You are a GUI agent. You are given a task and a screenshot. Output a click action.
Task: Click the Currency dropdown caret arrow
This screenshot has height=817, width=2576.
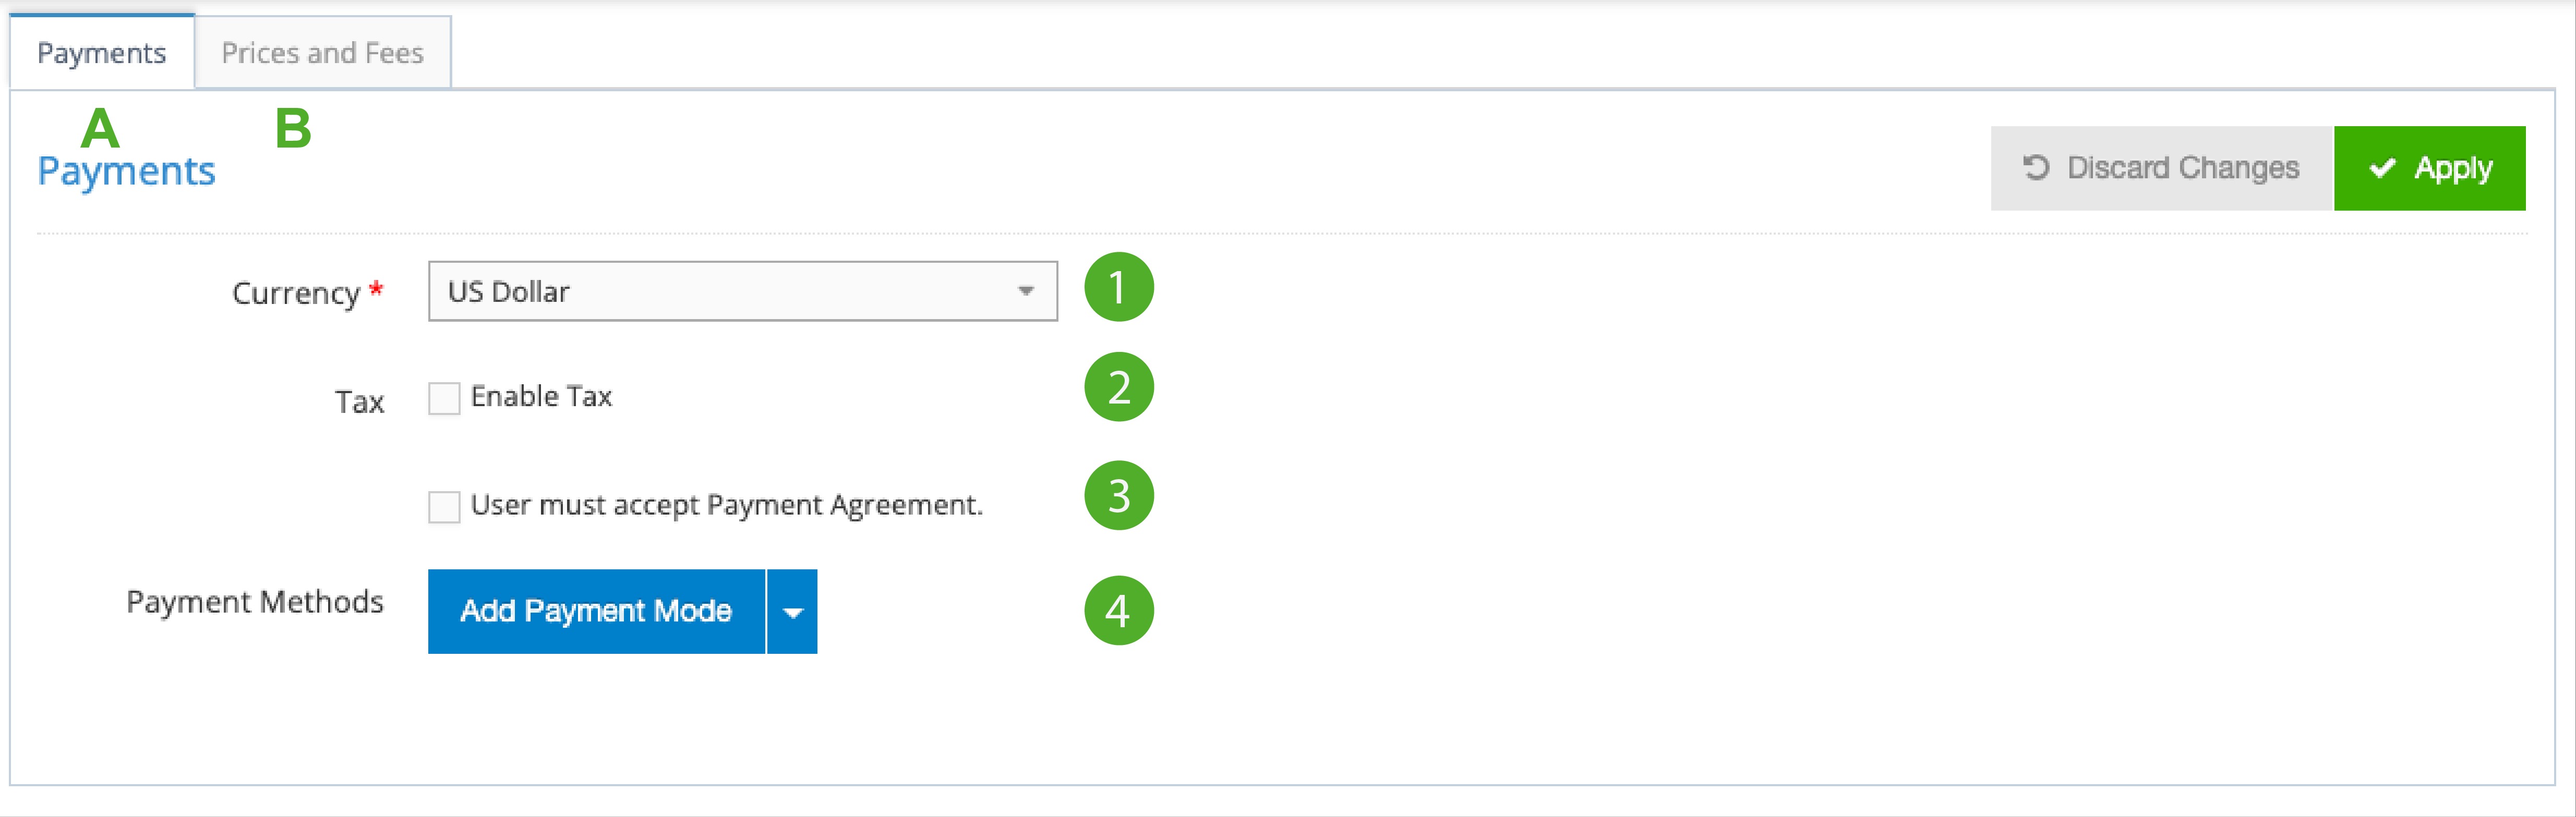1025,291
